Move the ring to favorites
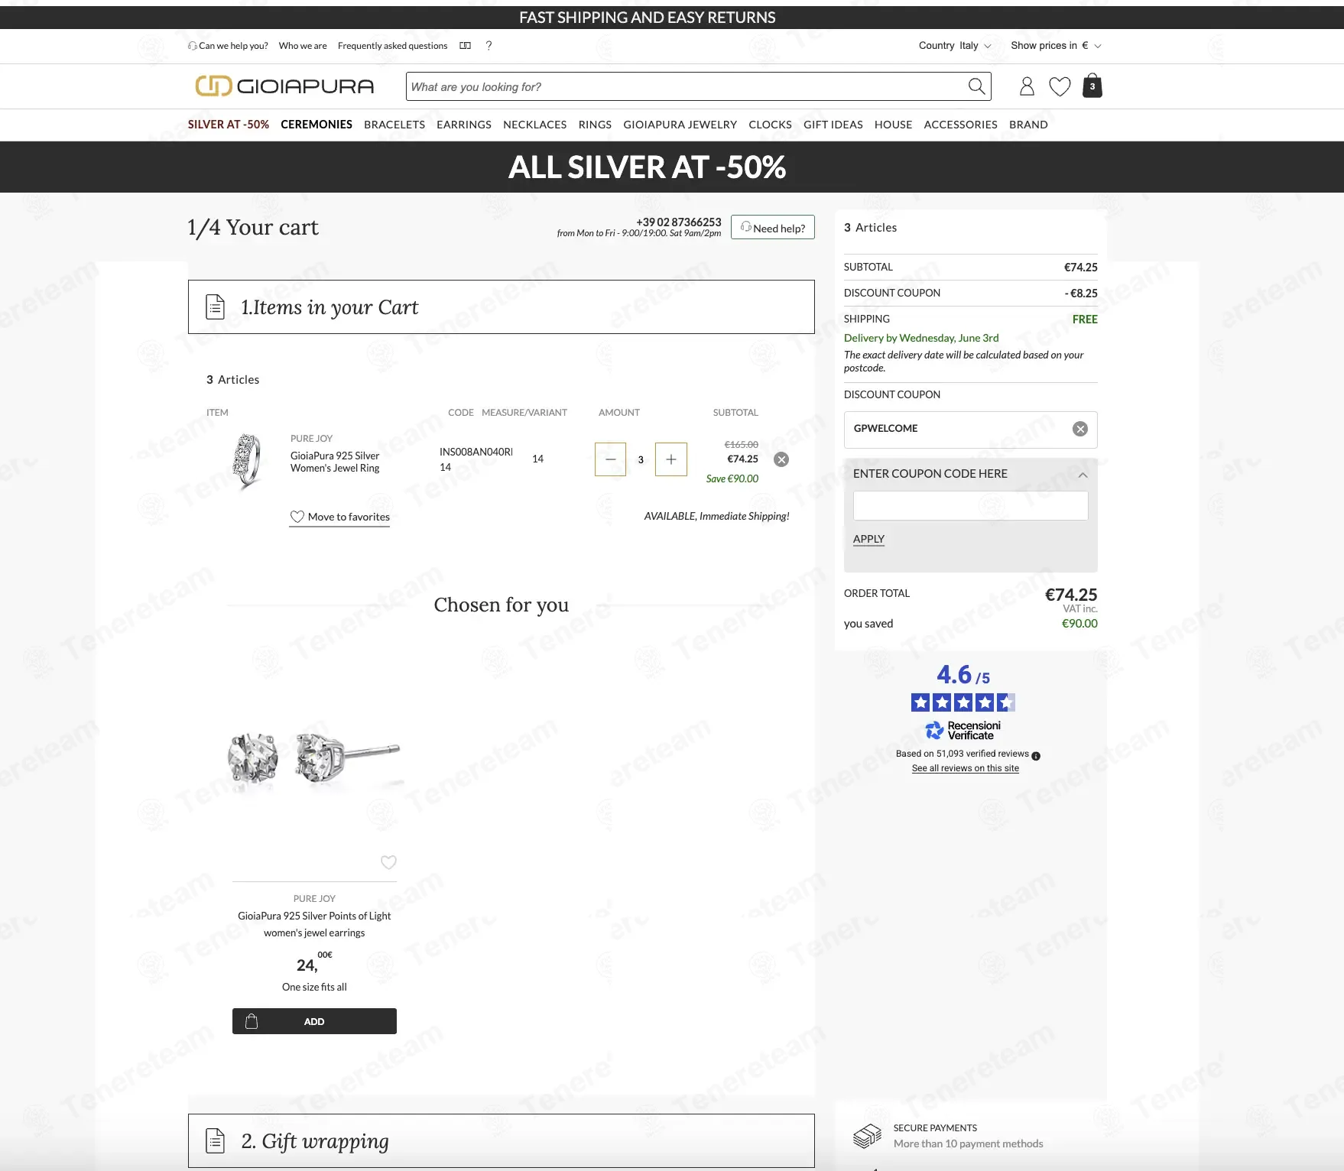 (x=339, y=517)
